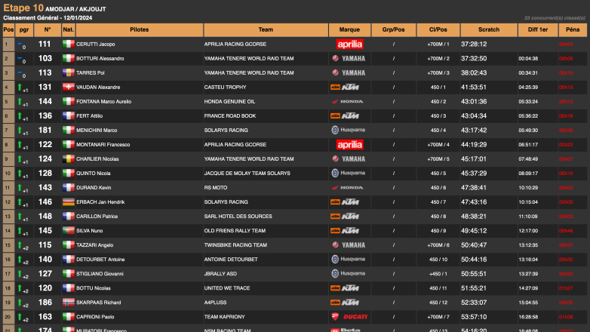Image resolution: width=590 pixels, height=332 pixels.
Task: Click the Husqvarna logo in MENICHINI's row
Action: click(x=348, y=130)
